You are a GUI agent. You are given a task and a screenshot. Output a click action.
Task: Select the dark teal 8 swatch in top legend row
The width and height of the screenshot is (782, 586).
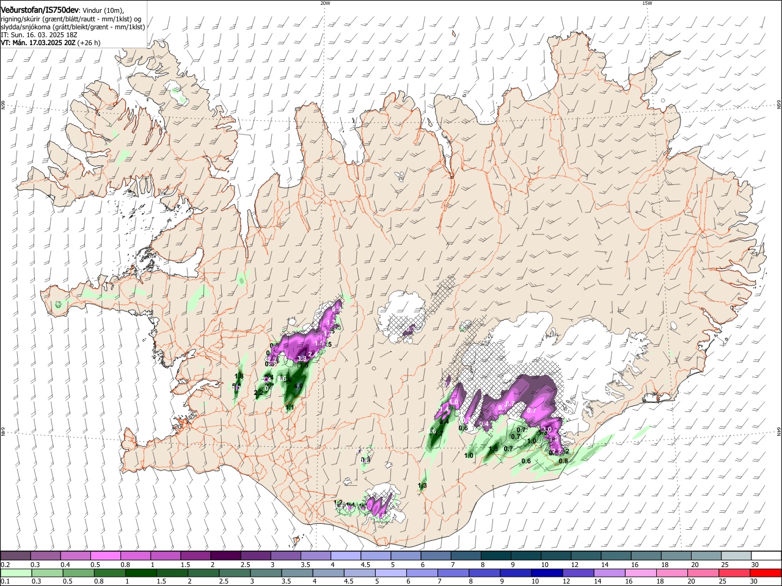click(496, 556)
